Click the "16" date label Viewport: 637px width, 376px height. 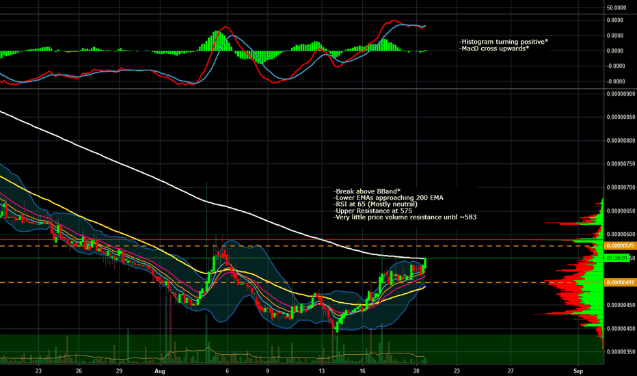[362, 371]
